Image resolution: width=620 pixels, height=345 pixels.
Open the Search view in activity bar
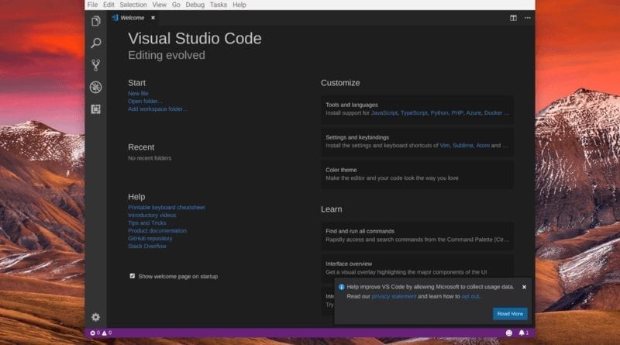(x=95, y=43)
